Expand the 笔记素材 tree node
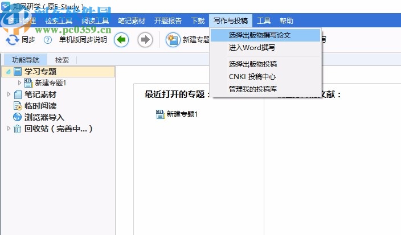This screenshot has height=235, width=401. click(9, 94)
